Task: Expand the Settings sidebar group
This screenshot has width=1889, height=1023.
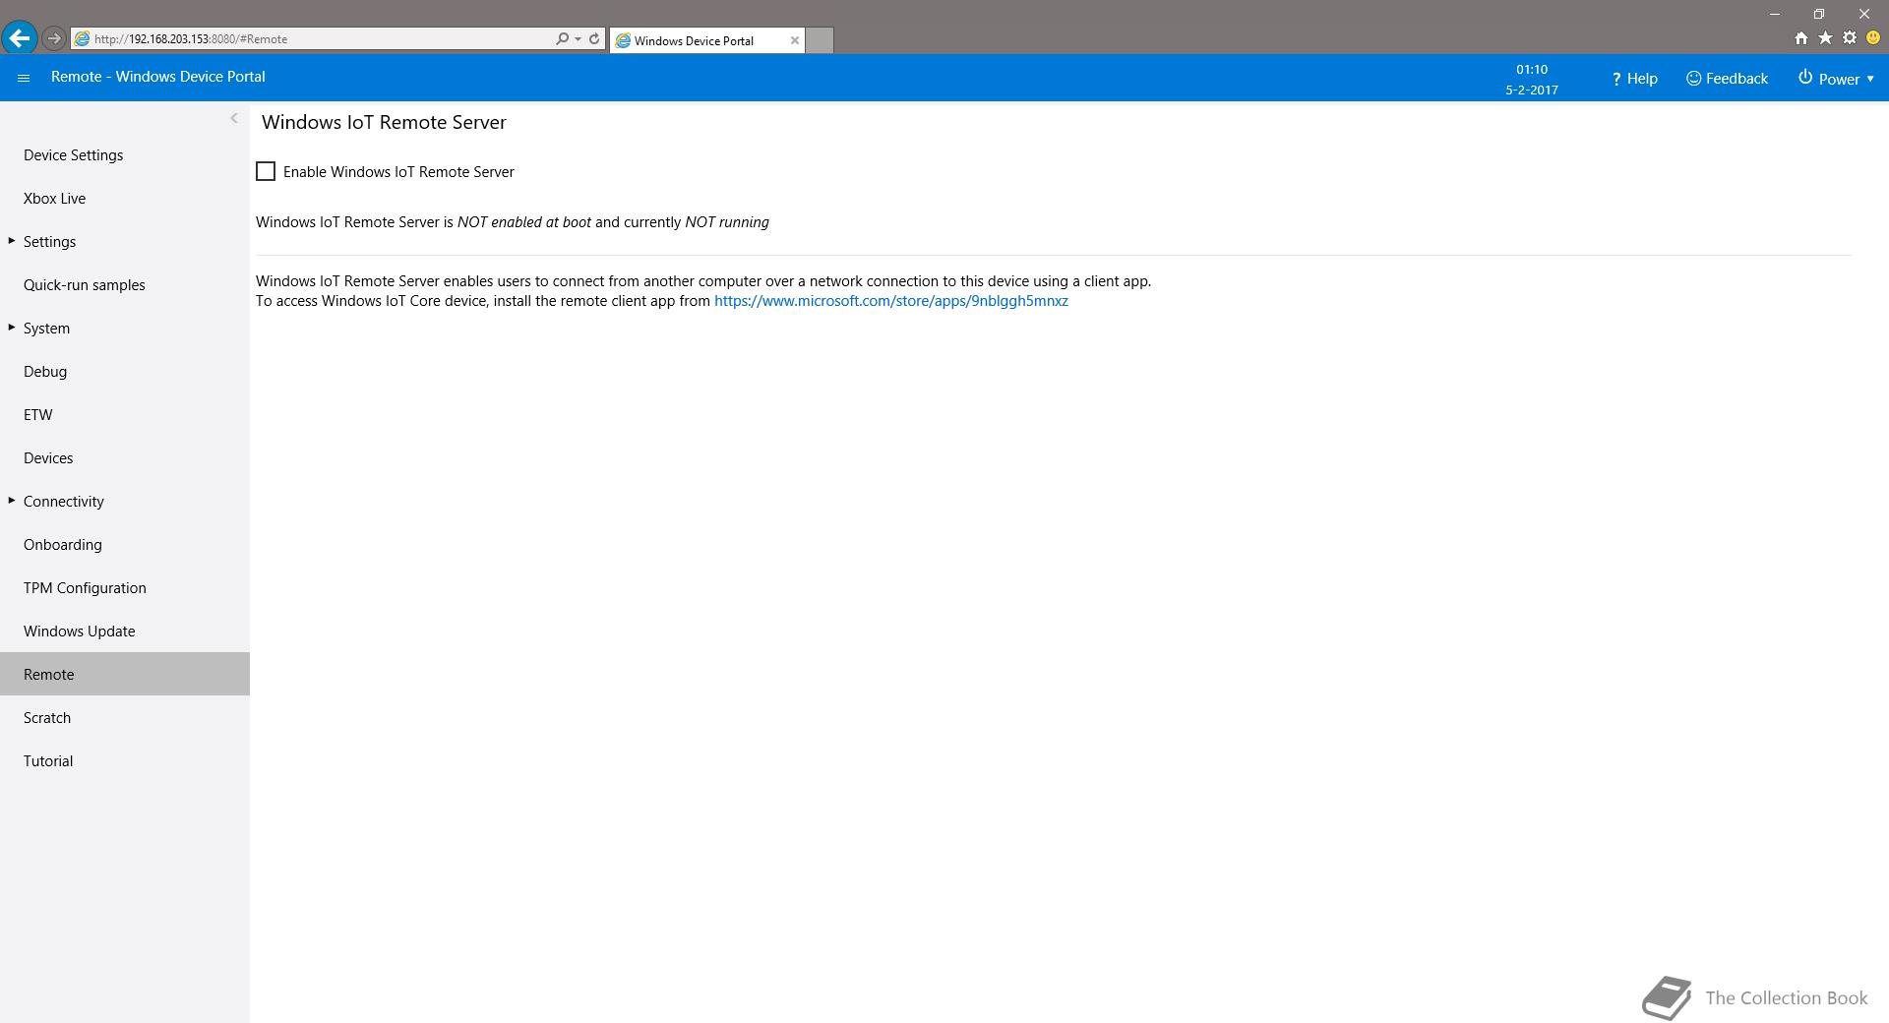Action: 12,241
